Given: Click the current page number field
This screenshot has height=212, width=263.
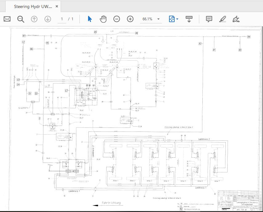Looking at the screenshot, I should (62, 19).
